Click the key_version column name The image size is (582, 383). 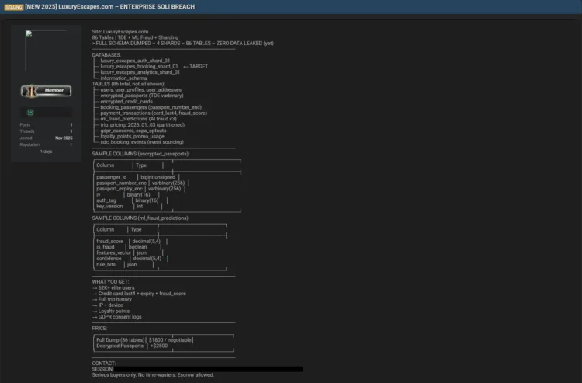coord(109,206)
